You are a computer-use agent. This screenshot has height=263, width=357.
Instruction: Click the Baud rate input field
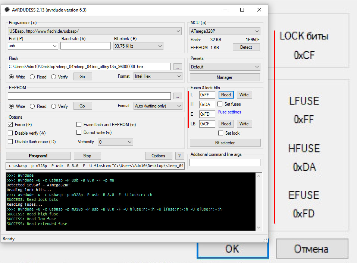85,46
